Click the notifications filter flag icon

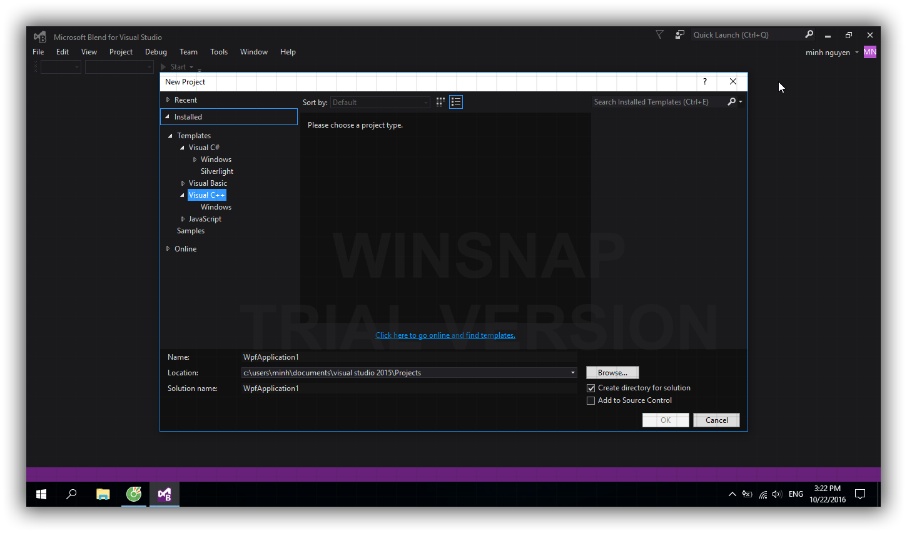(x=659, y=35)
